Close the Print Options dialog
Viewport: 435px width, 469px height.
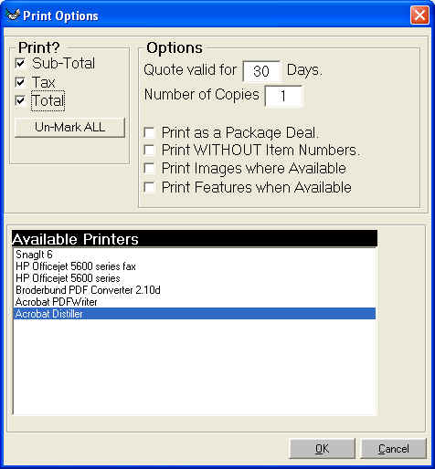[x=419, y=15]
